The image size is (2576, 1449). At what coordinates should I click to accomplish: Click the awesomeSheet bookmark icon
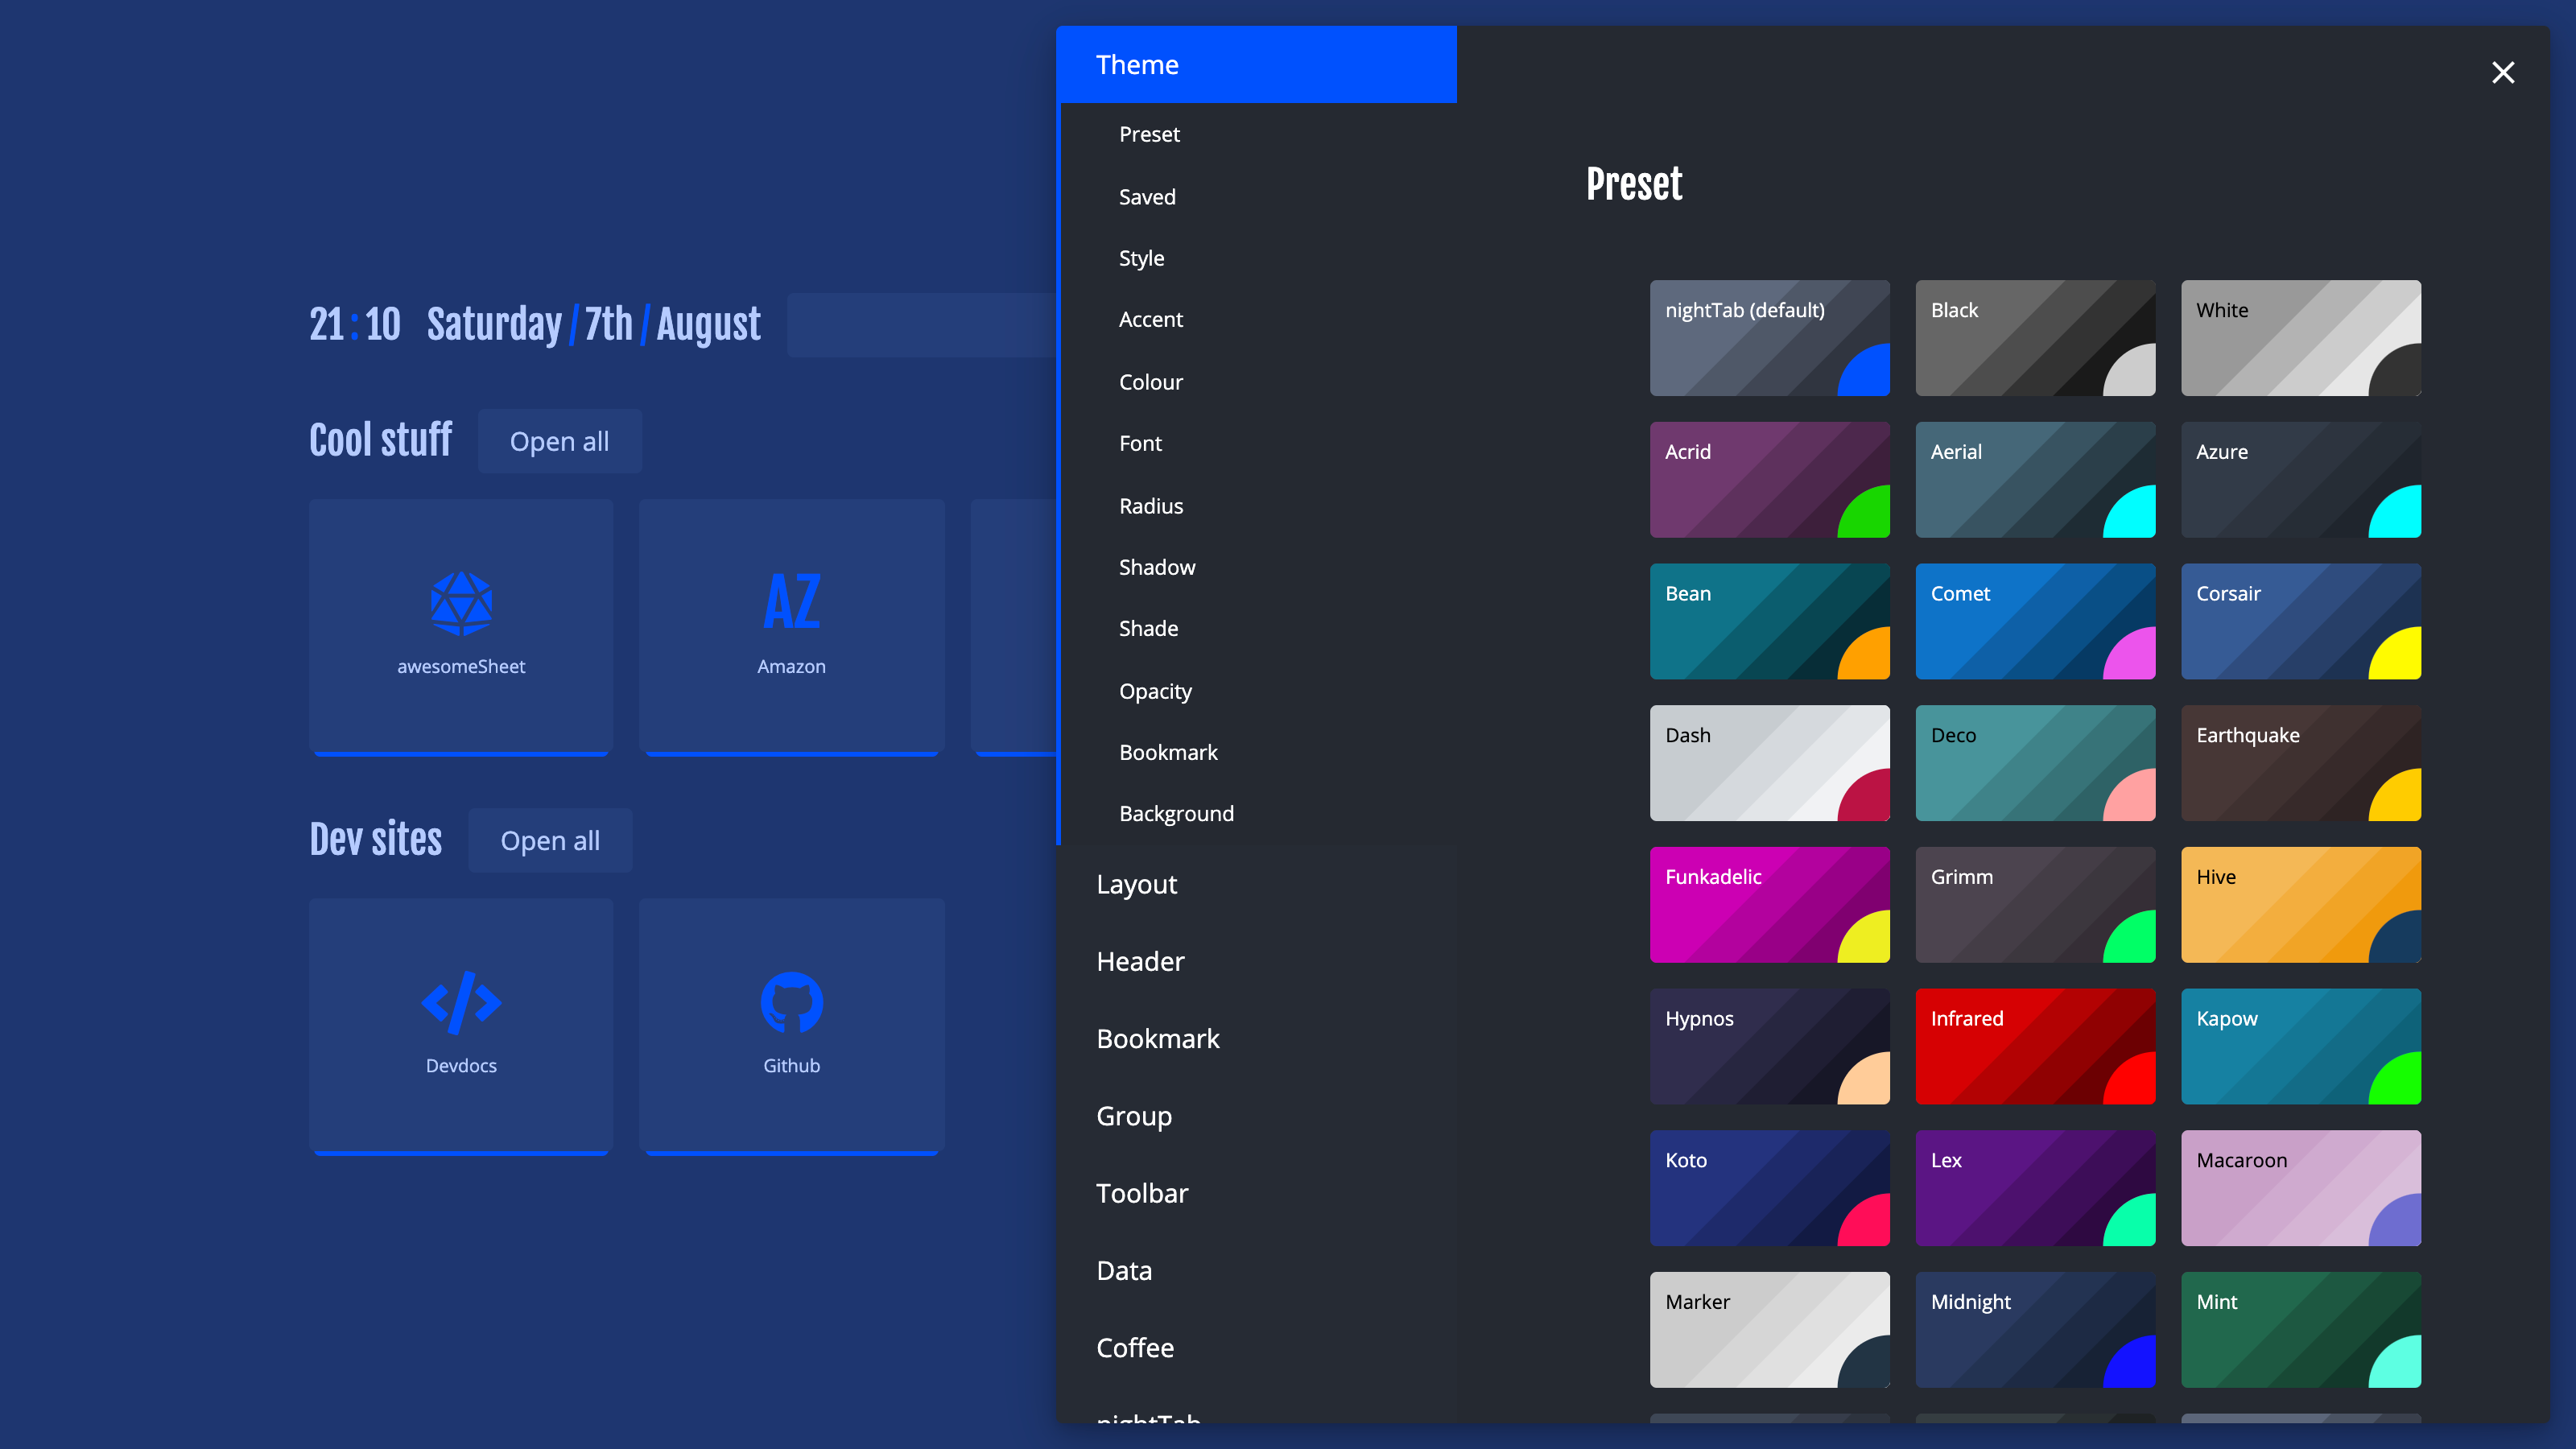(461, 603)
